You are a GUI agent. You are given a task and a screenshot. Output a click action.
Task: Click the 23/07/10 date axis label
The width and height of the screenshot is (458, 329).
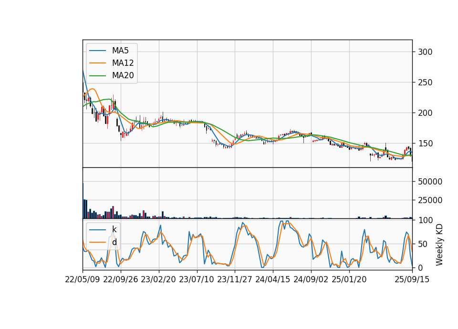[x=197, y=279]
